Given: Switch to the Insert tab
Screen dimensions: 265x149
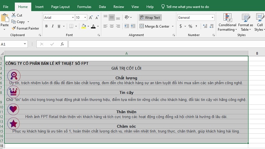Looking at the screenshot, I should (39, 7).
